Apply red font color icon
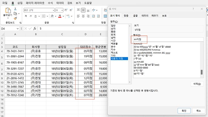The height and width of the screenshot is (117, 208). (60, 16)
